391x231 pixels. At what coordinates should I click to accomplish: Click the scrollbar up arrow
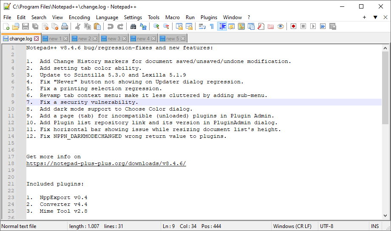click(385, 48)
